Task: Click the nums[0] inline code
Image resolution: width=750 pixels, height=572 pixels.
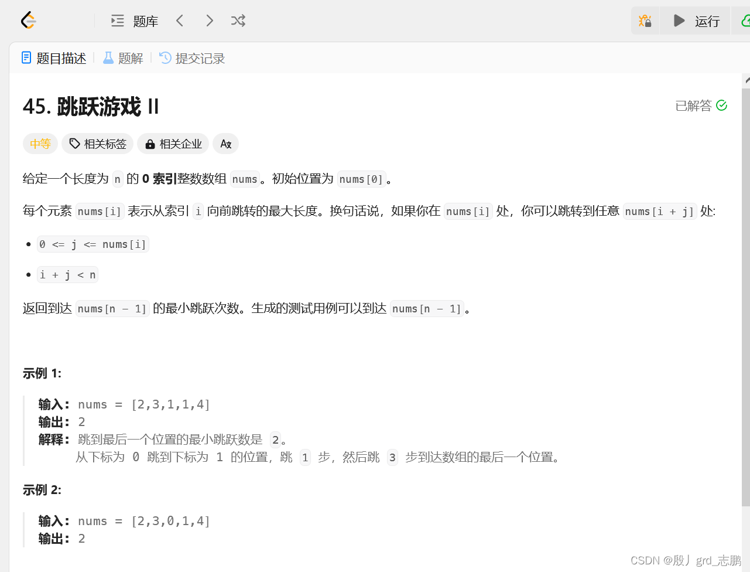Action: [361, 179]
